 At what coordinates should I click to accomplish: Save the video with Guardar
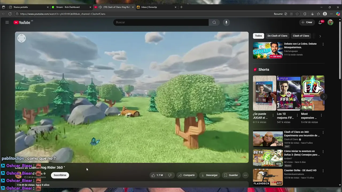click(231, 175)
